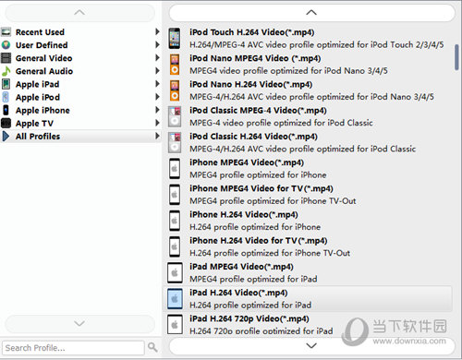
Task: Click the profile list down button
Action: [x=311, y=345]
